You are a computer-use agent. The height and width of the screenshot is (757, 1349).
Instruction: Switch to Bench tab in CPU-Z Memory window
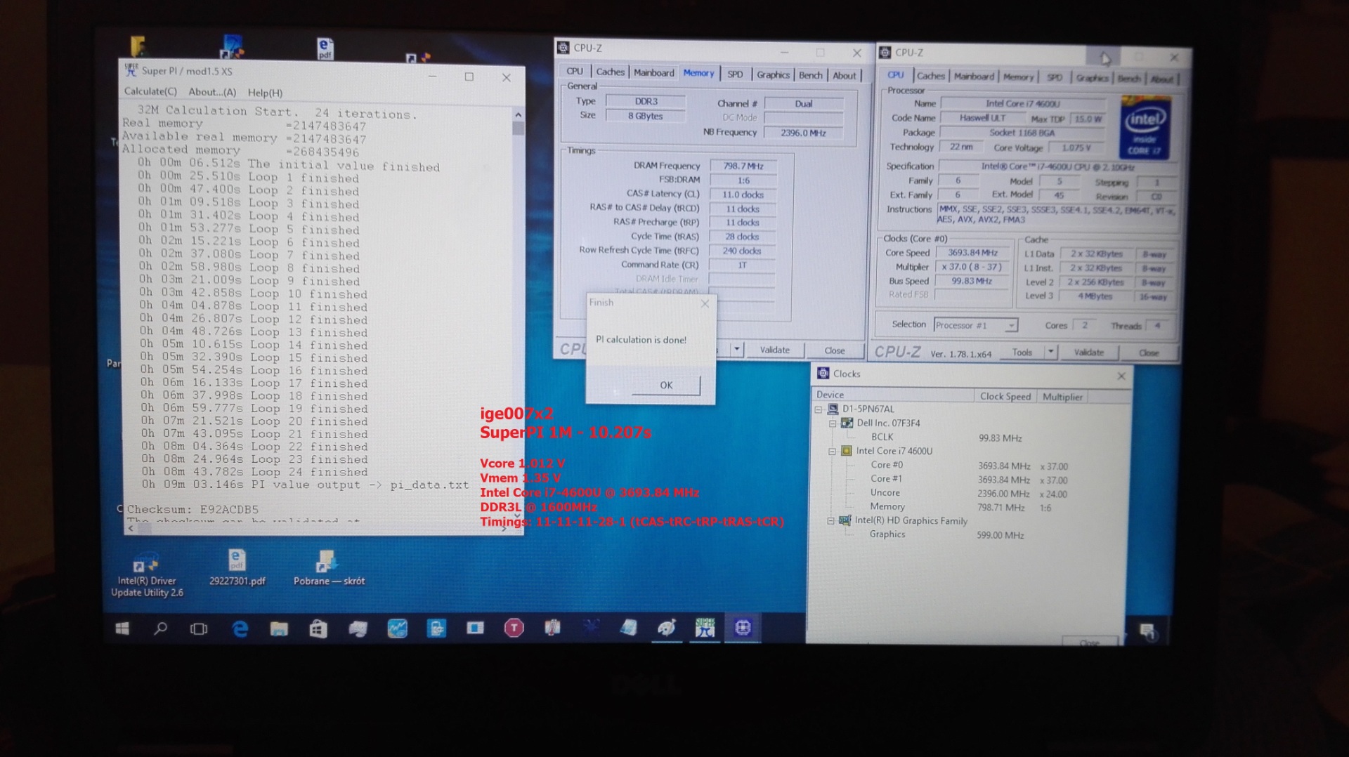810,75
